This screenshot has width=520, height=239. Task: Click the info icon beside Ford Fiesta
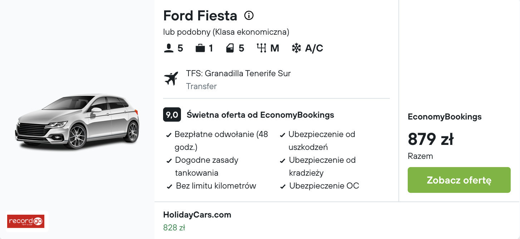click(249, 15)
